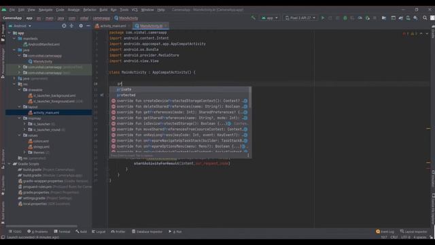Image resolution: width=435 pixels, height=245 pixels.
Task: Select ic_launcher_background.xml in project tree
Action: [x=54, y=95]
